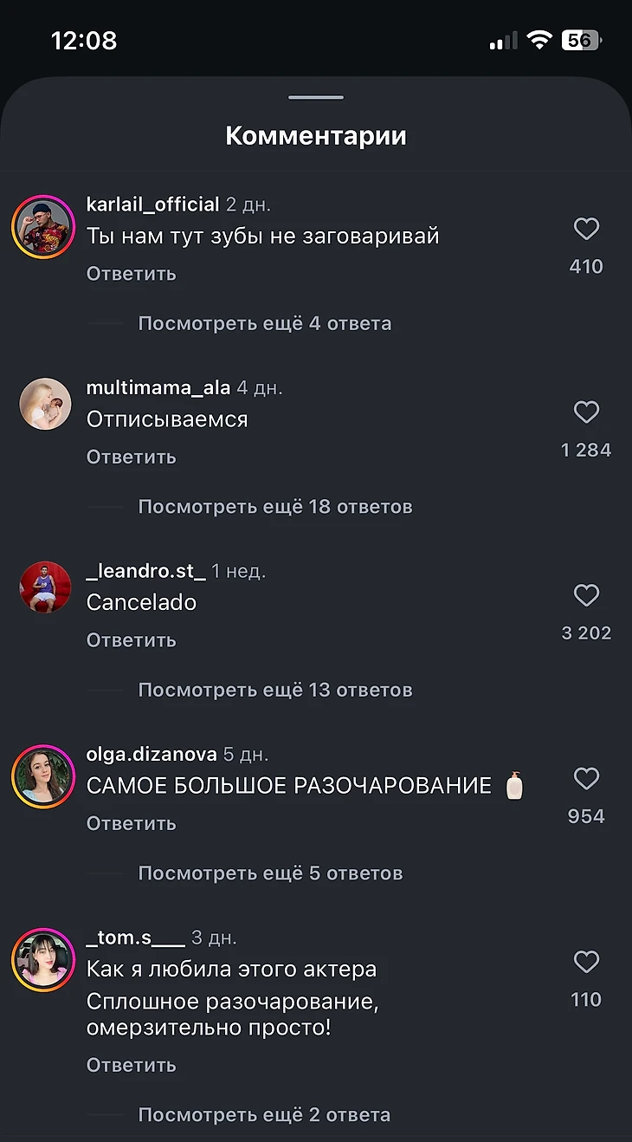Tap _leandro.st_'s red profile avatar
Screen dimensions: 632x1142
pyautogui.click(x=45, y=587)
